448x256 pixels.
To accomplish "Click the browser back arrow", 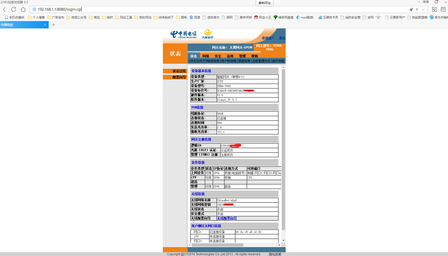I will coord(4,9).
